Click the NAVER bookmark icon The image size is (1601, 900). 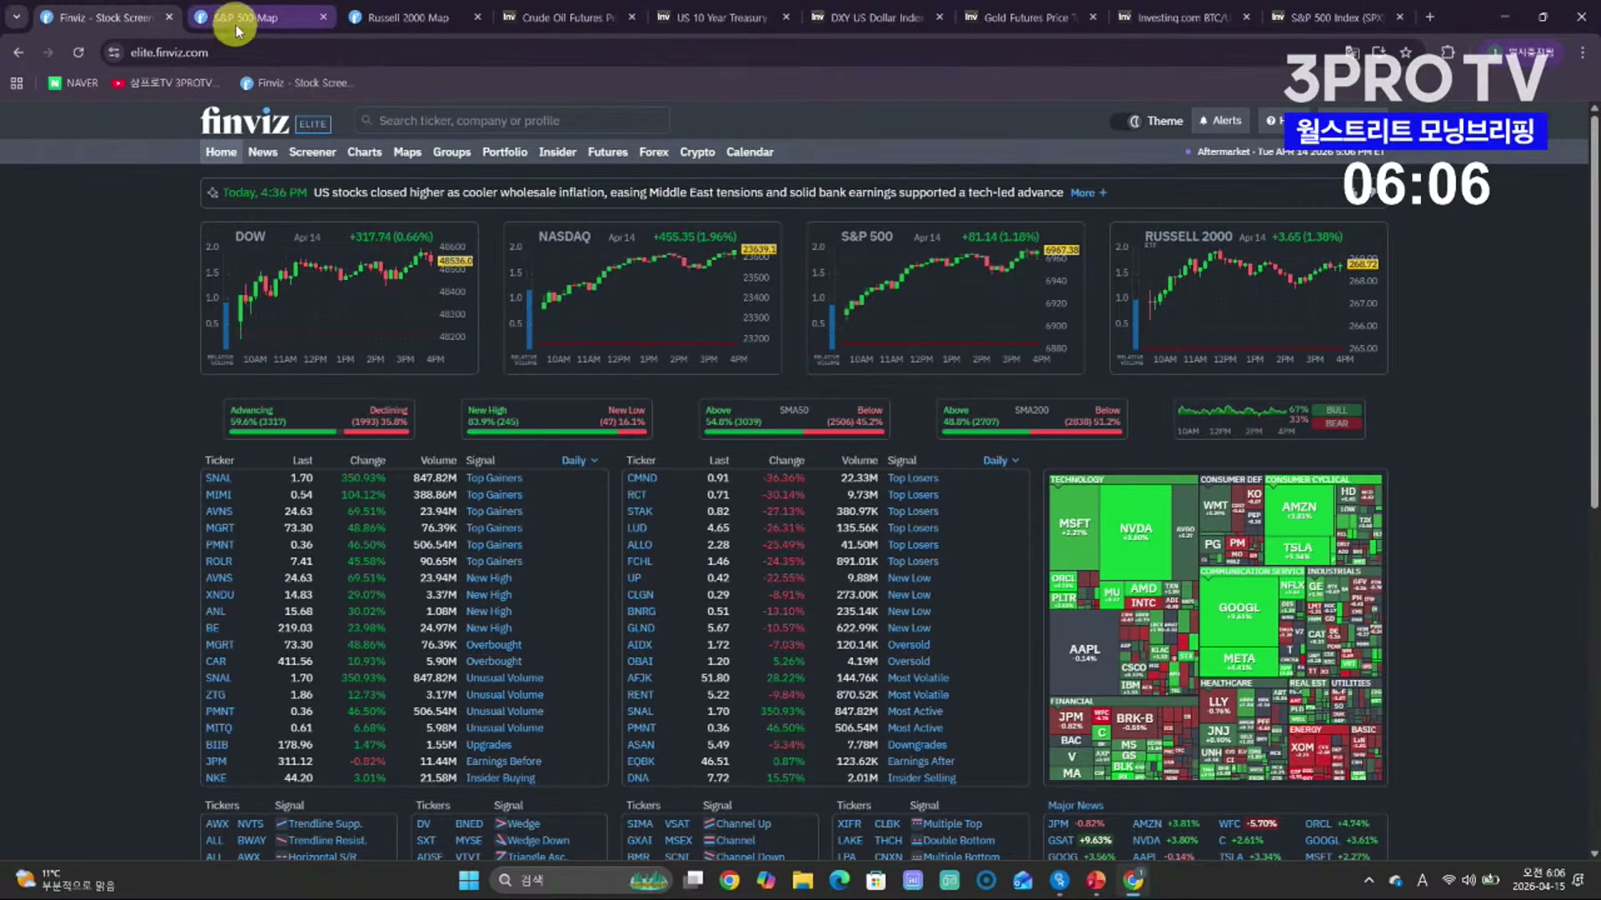coord(55,83)
